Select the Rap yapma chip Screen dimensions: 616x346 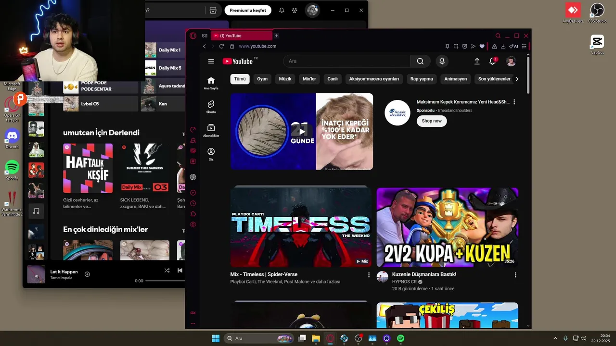pyautogui.click(x=422, y=79)
